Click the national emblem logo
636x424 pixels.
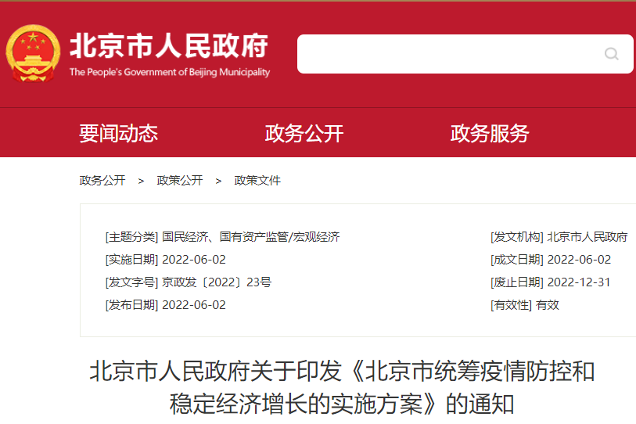pyautogui.click(x=33, y=53)
